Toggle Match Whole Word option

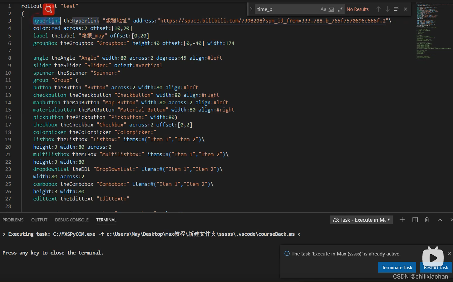click(x=331, y=9)
